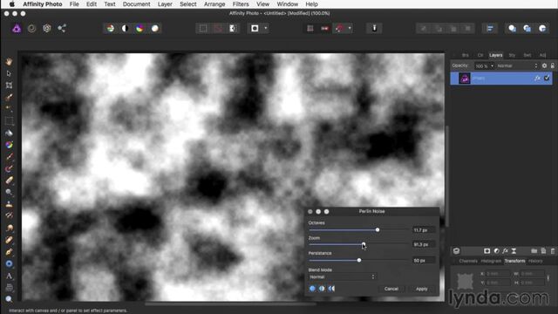Viewport: 558px width, 314px height.
Task: Click the selected layer's thumbnail
Action: pyautogui.click(x=465, y=78)
